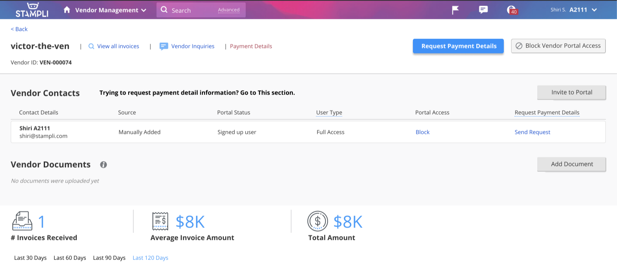Open the chat messages icon
617x268 pixels.
pos(483,10)
